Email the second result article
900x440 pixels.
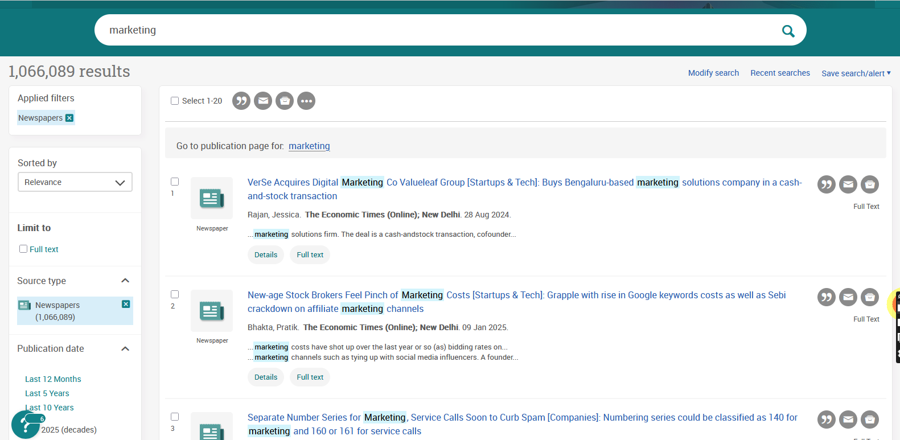click(848, 297)
